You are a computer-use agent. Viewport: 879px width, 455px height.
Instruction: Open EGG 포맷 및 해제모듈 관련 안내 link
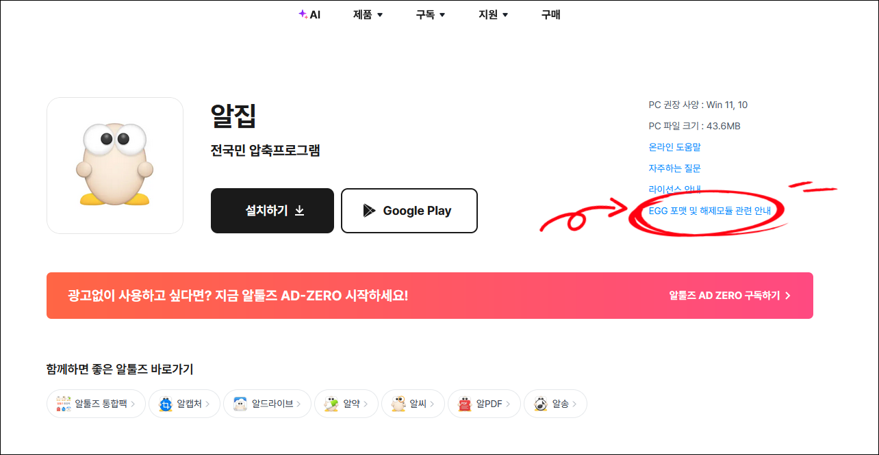tap(710, 211)
